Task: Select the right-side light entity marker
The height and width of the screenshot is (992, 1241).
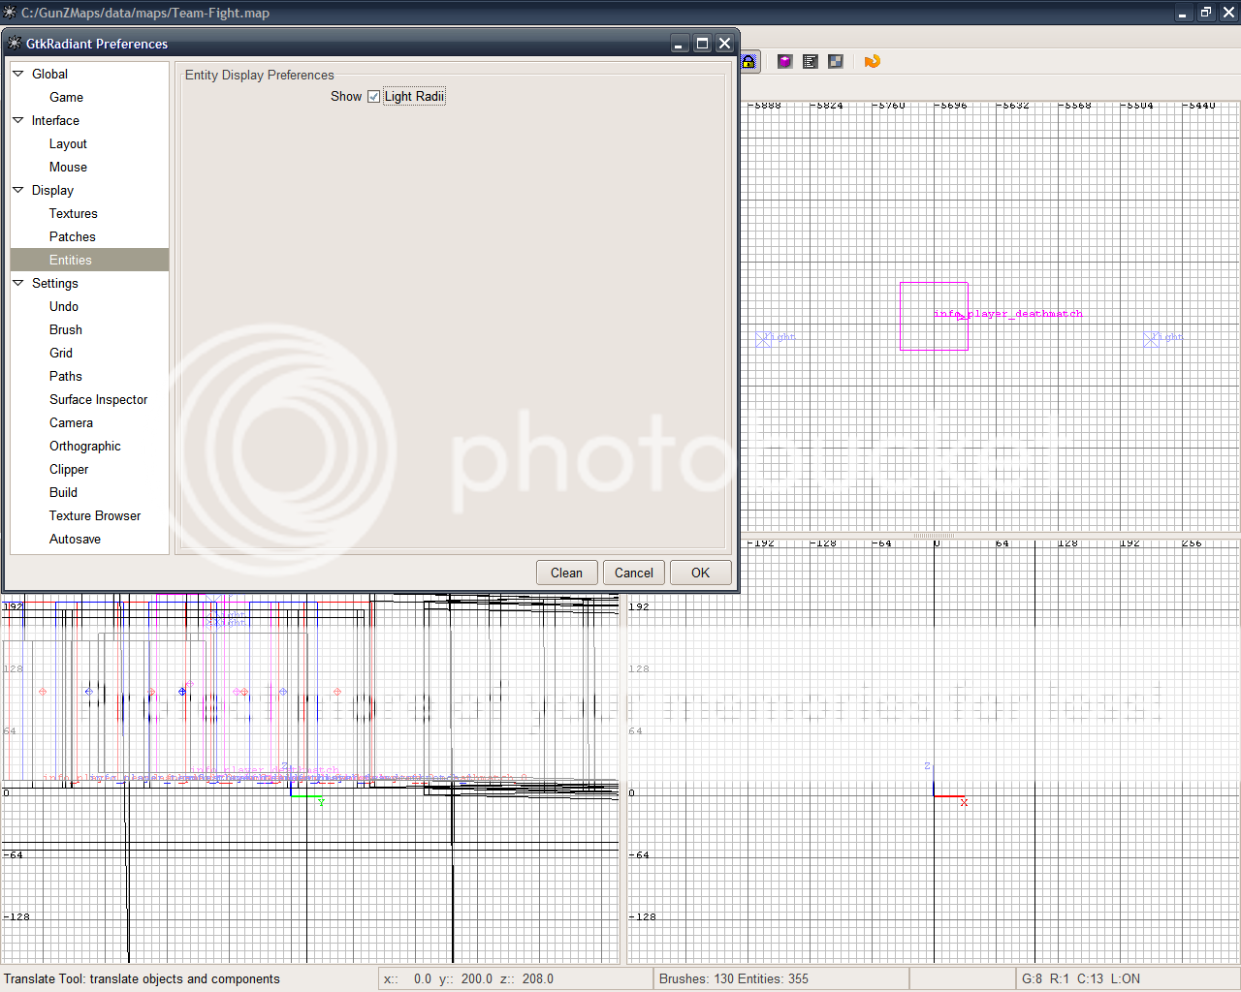Action: tap(1151, 339)
